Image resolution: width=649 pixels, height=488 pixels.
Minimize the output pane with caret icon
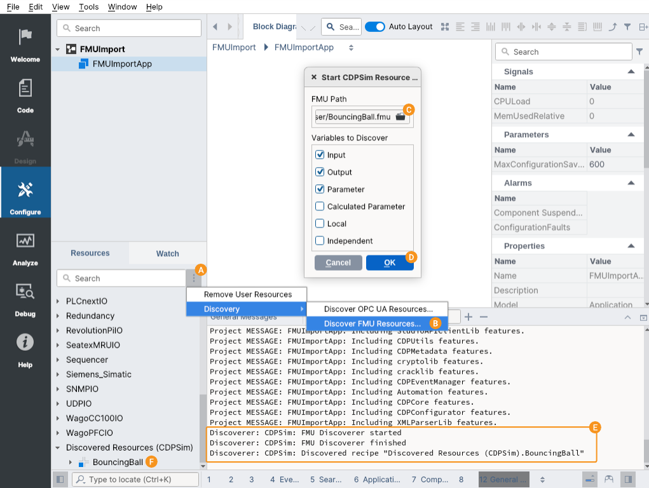coord(627,318)
